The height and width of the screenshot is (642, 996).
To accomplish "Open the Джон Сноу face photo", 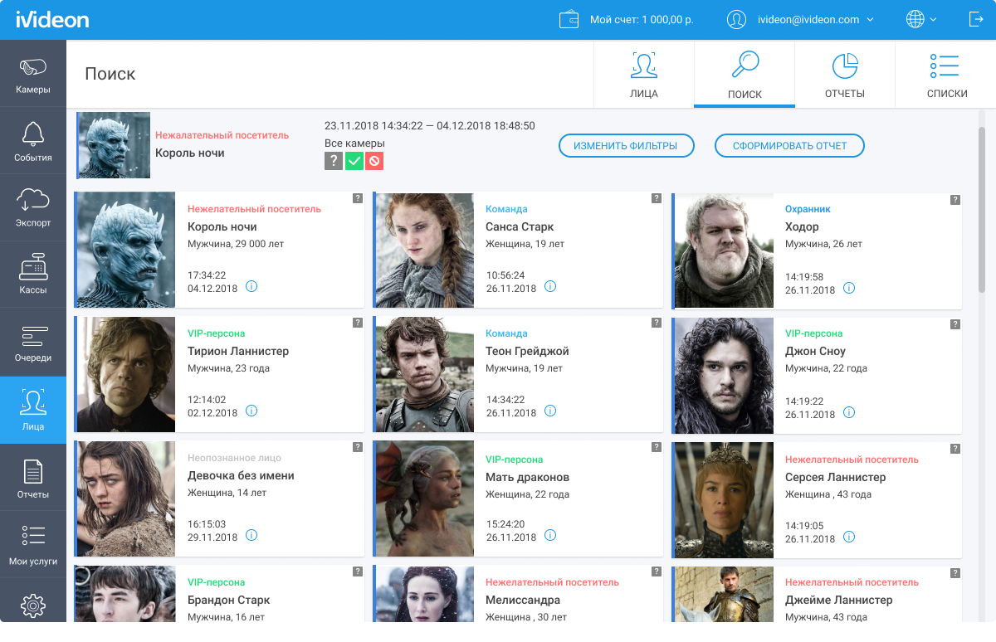I will pyautogui.click(x=724, y=374).
